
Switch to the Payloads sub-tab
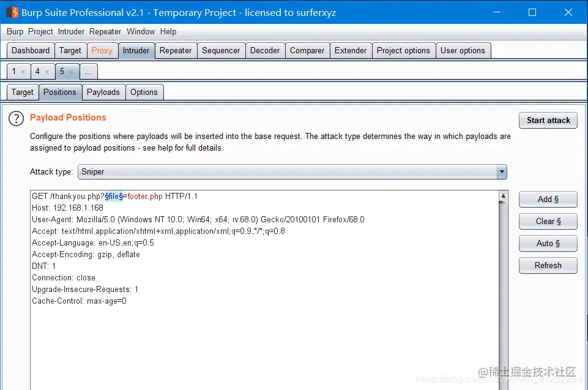point(103,92)
